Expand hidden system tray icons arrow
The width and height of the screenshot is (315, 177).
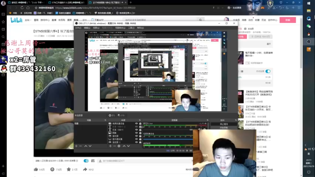(x=306, y=145)
